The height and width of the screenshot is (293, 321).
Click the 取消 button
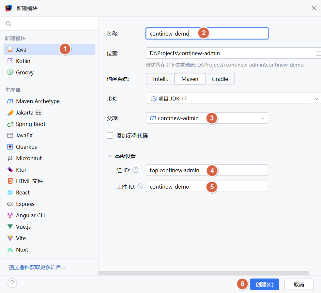tap(299, 284)
